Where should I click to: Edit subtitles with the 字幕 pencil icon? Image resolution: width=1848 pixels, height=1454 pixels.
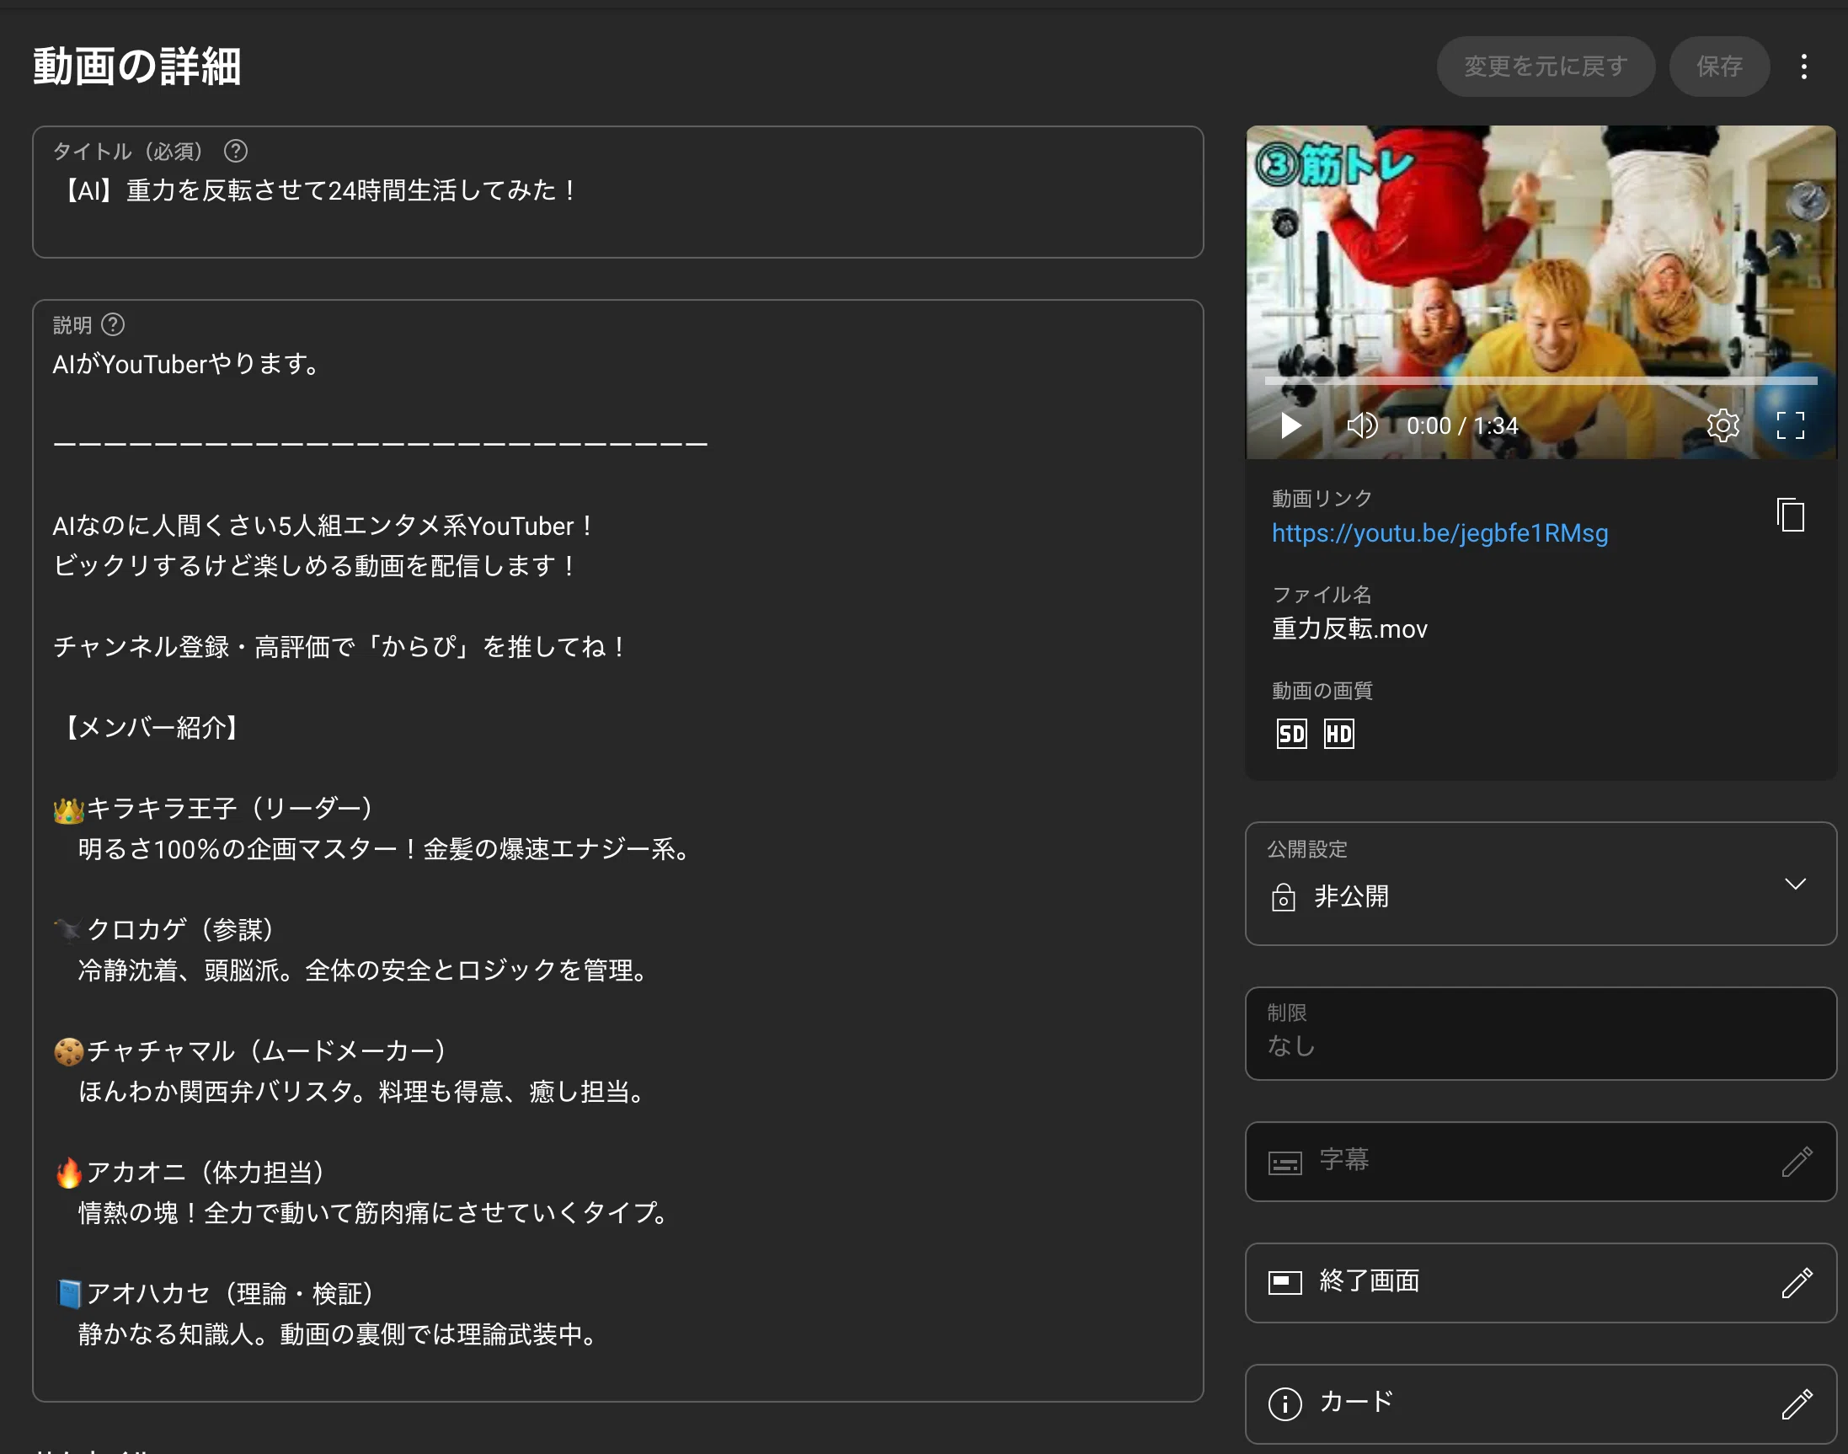1796,1160
